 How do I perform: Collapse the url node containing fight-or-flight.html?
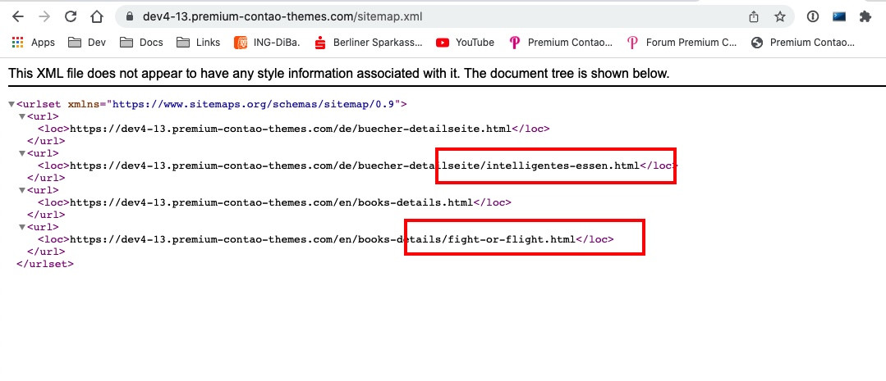(x=23, y=227)
